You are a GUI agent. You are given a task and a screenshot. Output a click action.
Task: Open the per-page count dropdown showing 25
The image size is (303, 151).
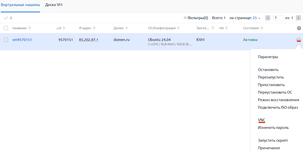(x=257, y=18)
